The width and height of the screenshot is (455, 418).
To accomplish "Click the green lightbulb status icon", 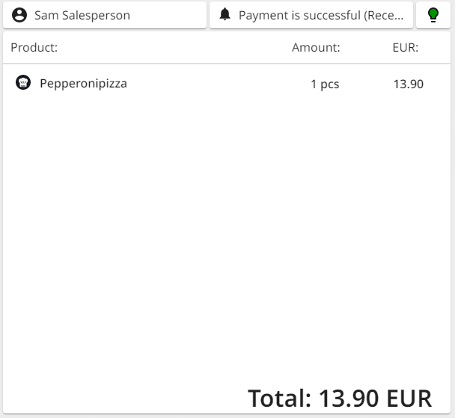I will tap(433, 15).
